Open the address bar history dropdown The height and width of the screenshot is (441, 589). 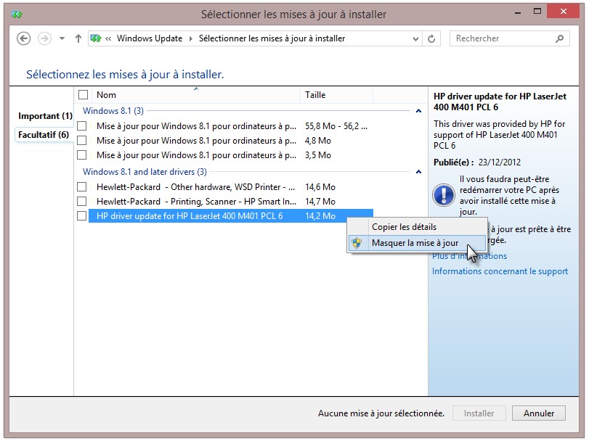416,38
